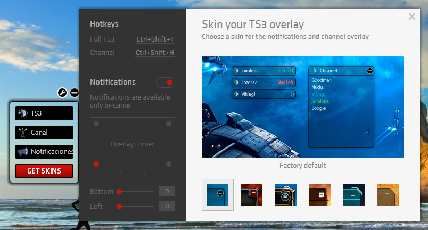Minimize the Channel panel in the skin preview

click(x=370, y=70)
